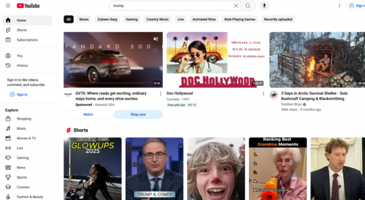
Task: Select the All filter chip
Action: click(x=69, y=19)
